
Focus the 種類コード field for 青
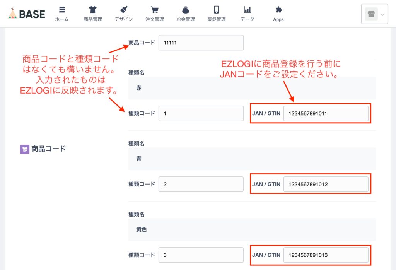tap(201, 184)
